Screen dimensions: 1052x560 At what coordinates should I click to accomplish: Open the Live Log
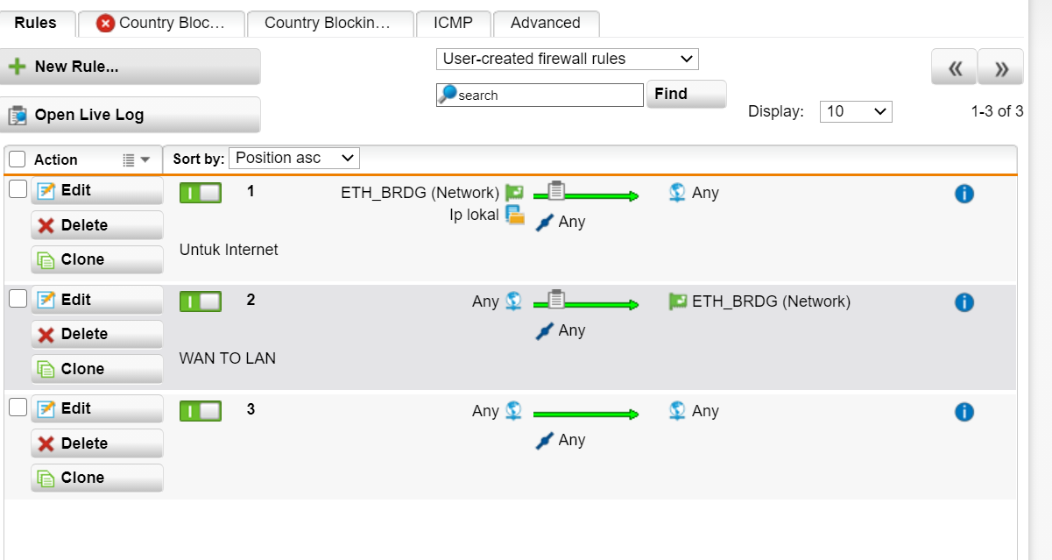coord(131,115)
